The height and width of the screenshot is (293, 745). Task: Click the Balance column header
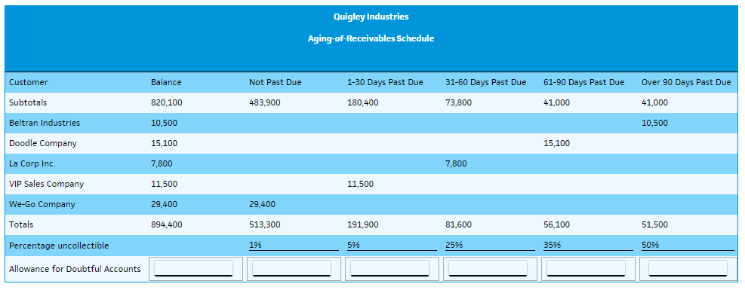click(166, 82)
